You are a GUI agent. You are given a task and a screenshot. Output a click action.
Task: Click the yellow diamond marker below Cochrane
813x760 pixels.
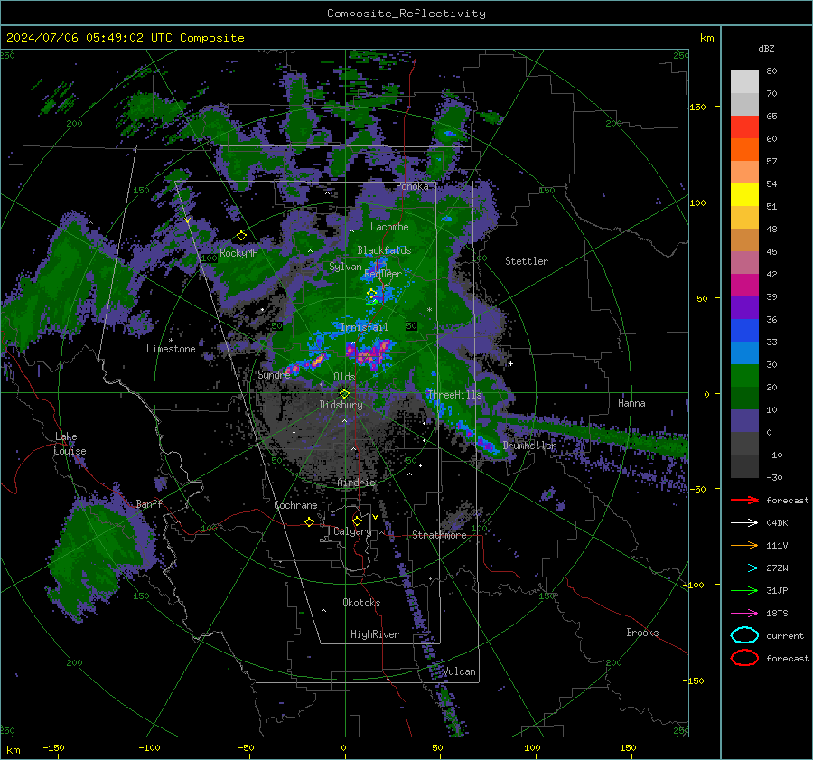pos(310,522)
